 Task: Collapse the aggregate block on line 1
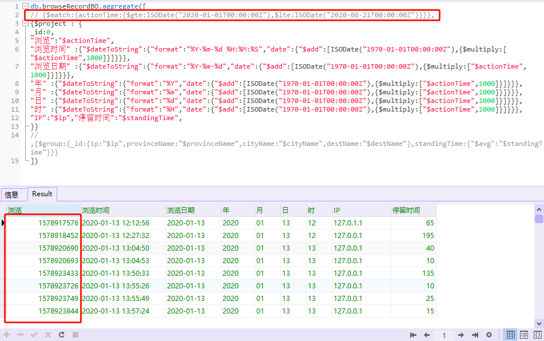tap(25, 6)
